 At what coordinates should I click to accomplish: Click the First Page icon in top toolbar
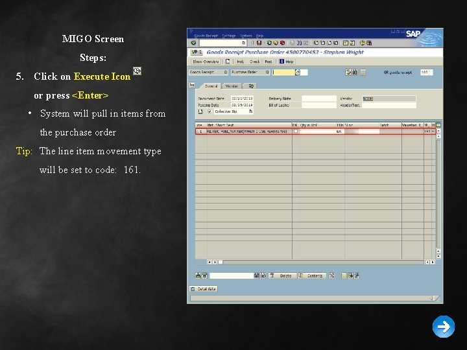[316, 43]
